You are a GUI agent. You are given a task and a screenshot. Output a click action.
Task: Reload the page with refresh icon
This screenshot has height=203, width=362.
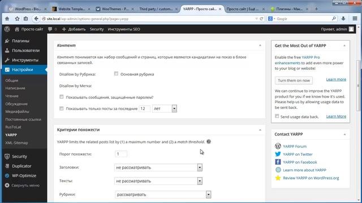[261, 19]
